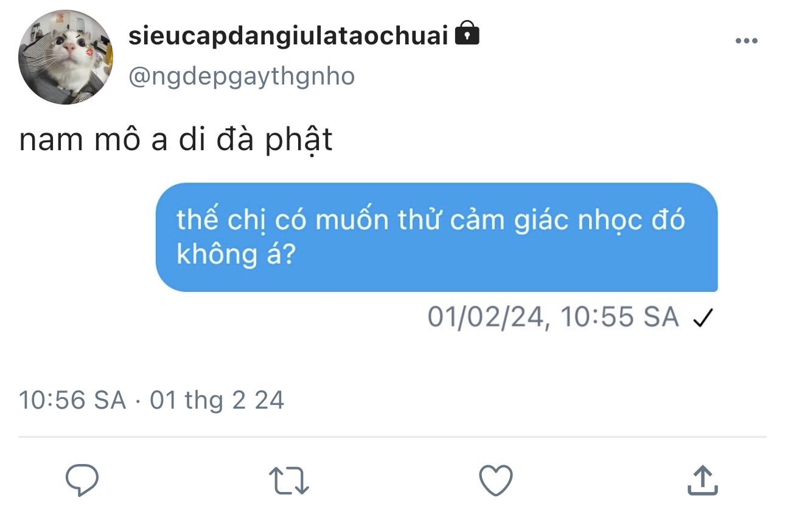Open the share upload arrow icon
The height and width of the screenshot is (523, 785).
(x=703, y=480)
